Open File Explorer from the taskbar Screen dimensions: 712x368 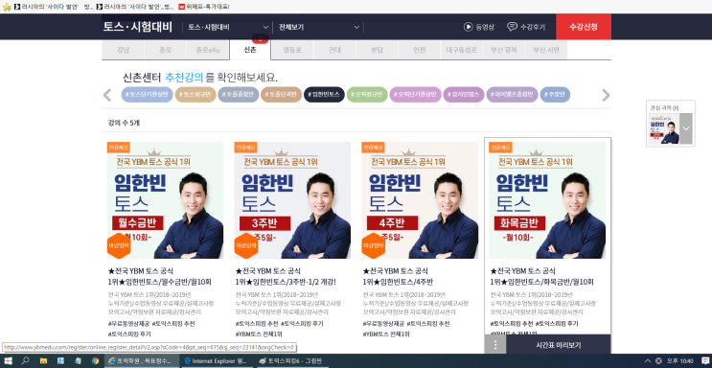43,361
